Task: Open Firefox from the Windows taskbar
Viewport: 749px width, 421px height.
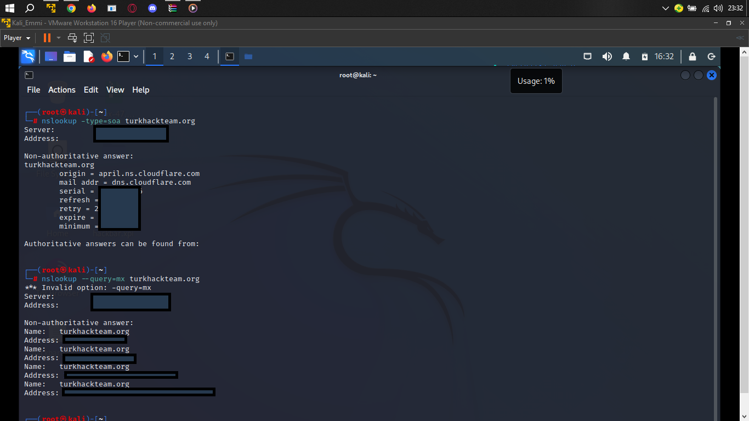Action: point(92,8)
